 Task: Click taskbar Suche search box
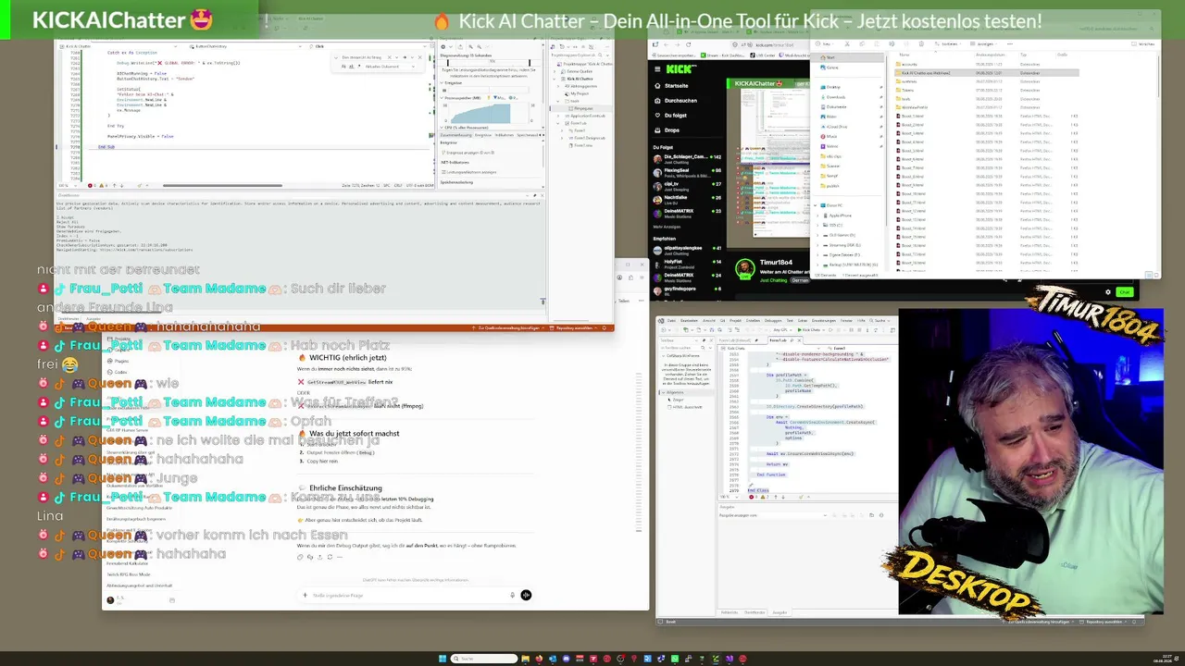[x=483, y=659]
